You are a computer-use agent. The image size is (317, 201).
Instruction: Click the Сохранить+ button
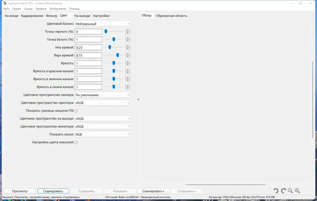pyautogui.click(x=187, y=191)
